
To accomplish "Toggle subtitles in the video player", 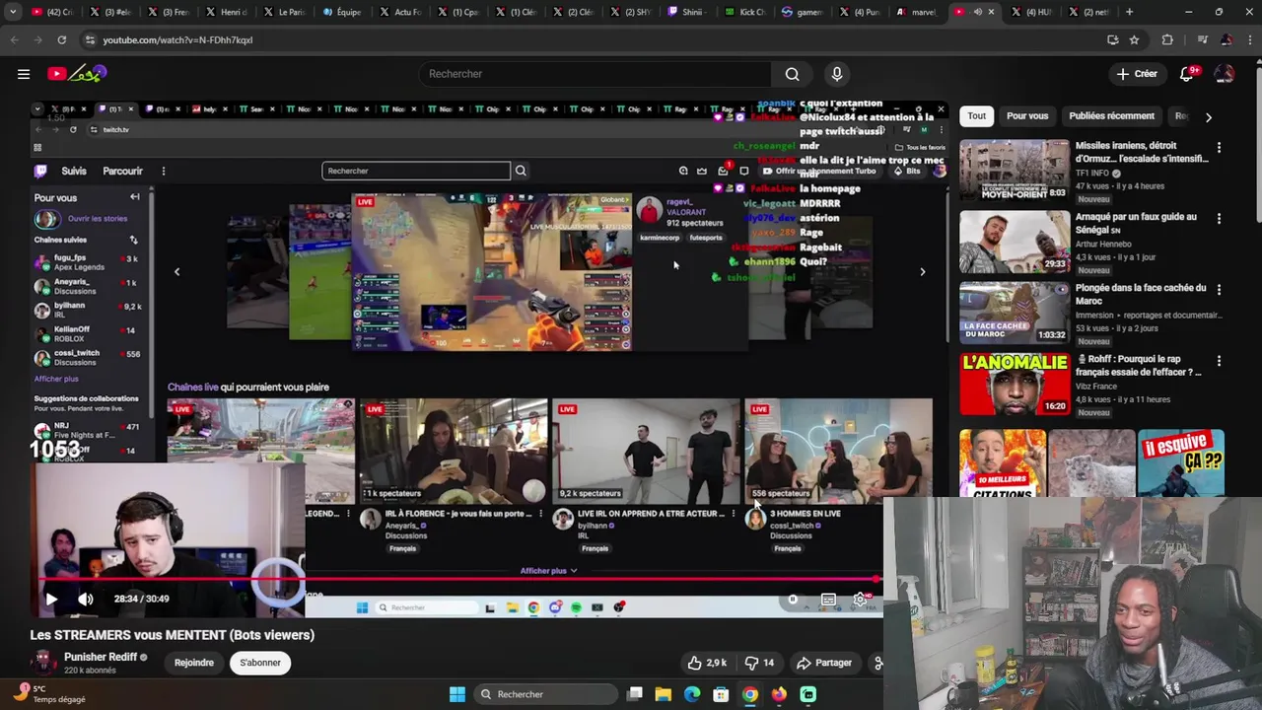I will (x=828, y=599).
